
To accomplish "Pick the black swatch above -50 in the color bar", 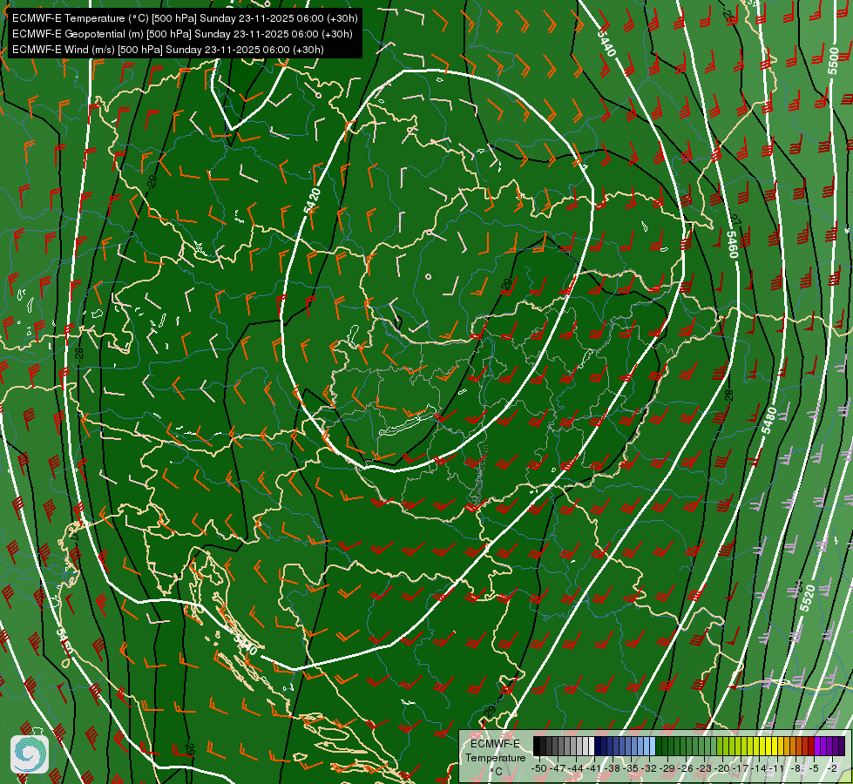I will pyautogui.click(x=537, y=746).
